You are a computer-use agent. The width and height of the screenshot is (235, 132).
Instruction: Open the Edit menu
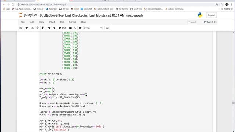[x=32, y=22]
